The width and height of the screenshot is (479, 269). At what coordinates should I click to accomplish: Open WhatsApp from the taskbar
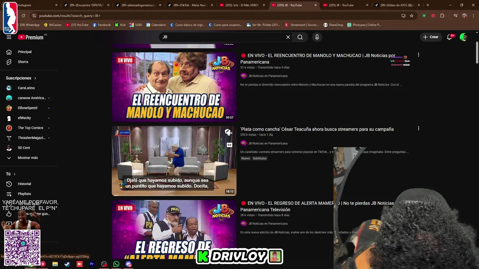pos(116,264)
